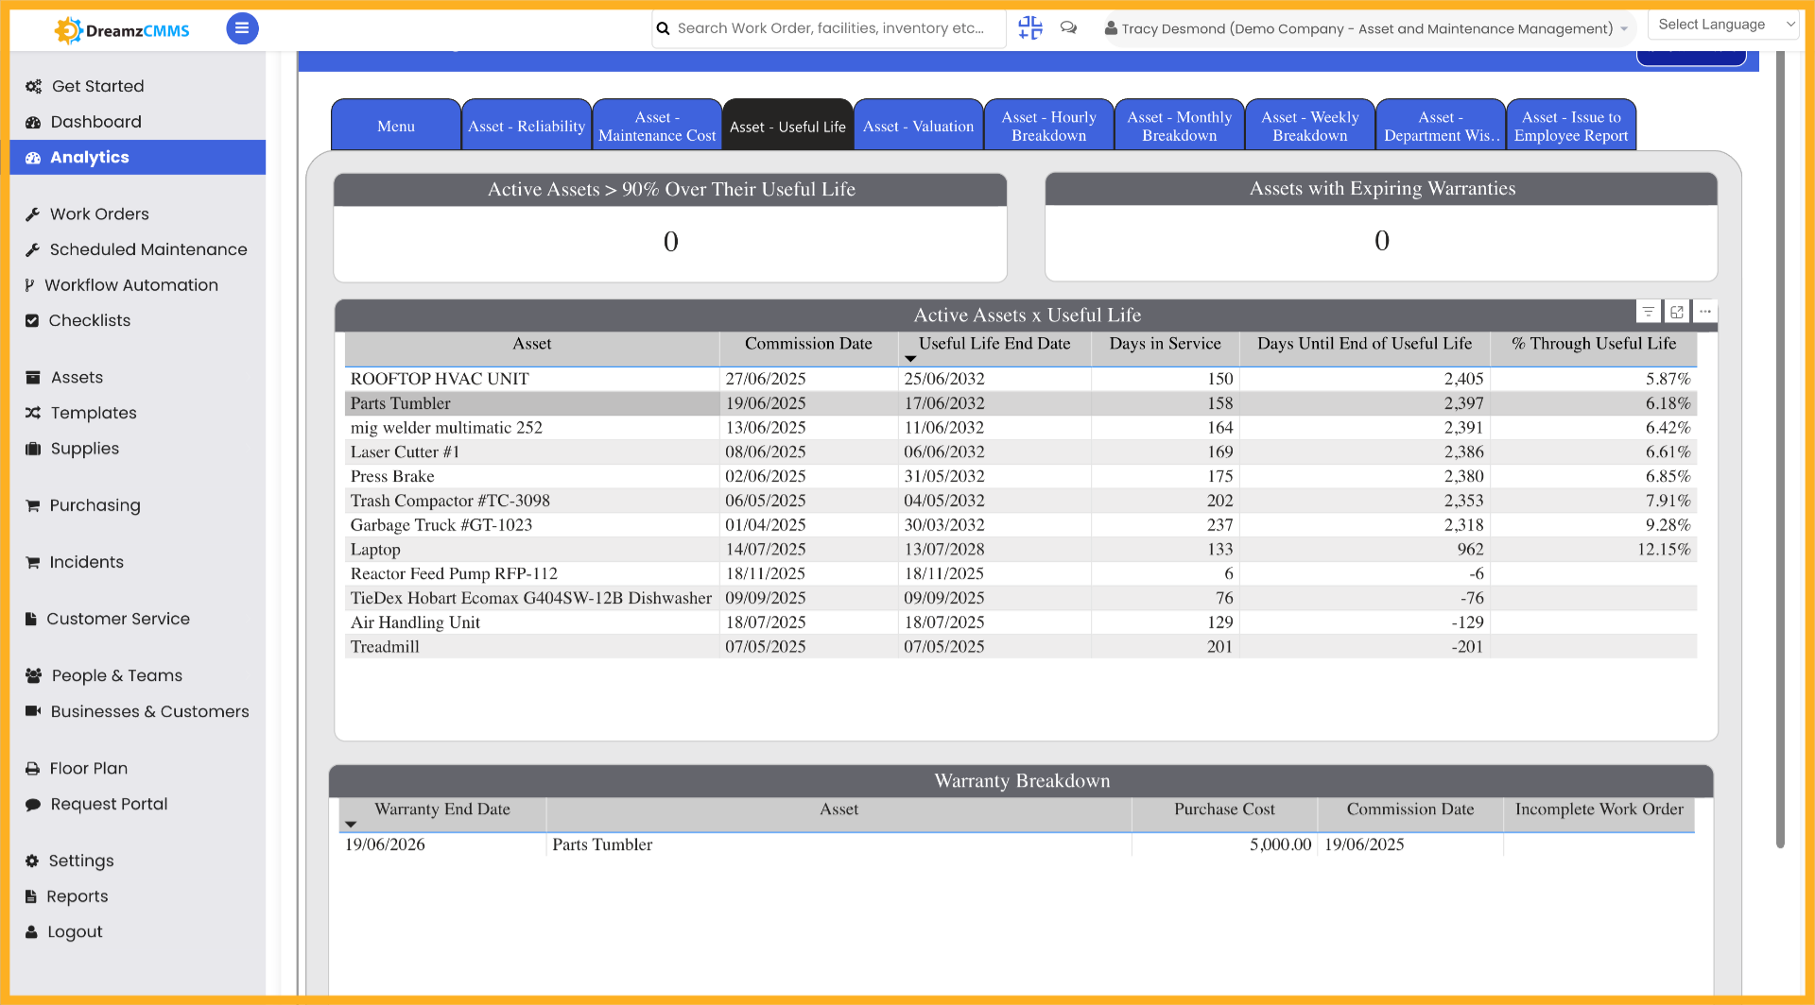Viewport: 1815px width, 1005px height.
Task: Open the chat messages icon in the top bar
Action: pos(1068,28)
